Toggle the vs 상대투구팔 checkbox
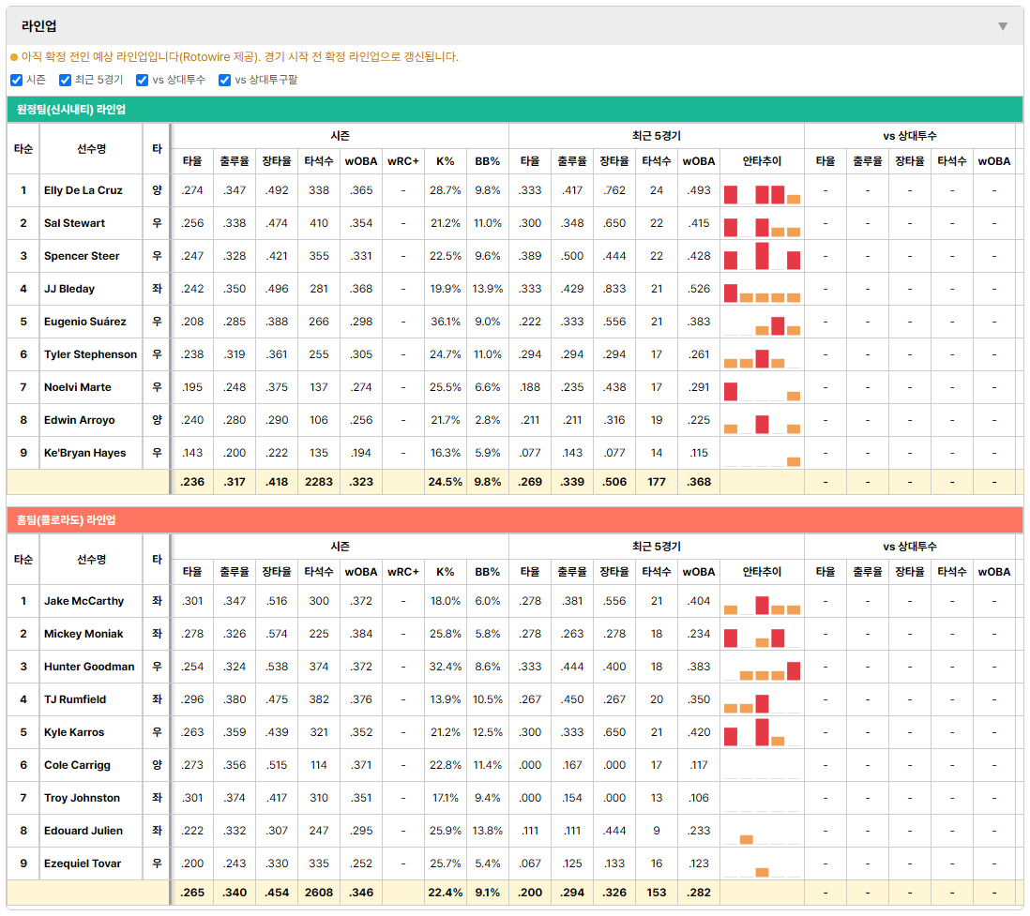Screen dimensions: 1030x916 tap(224, 80)
